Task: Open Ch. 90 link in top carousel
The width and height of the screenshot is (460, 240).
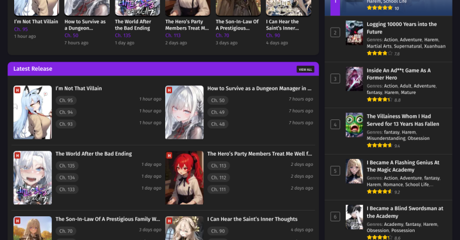Action: click(273, 35)
